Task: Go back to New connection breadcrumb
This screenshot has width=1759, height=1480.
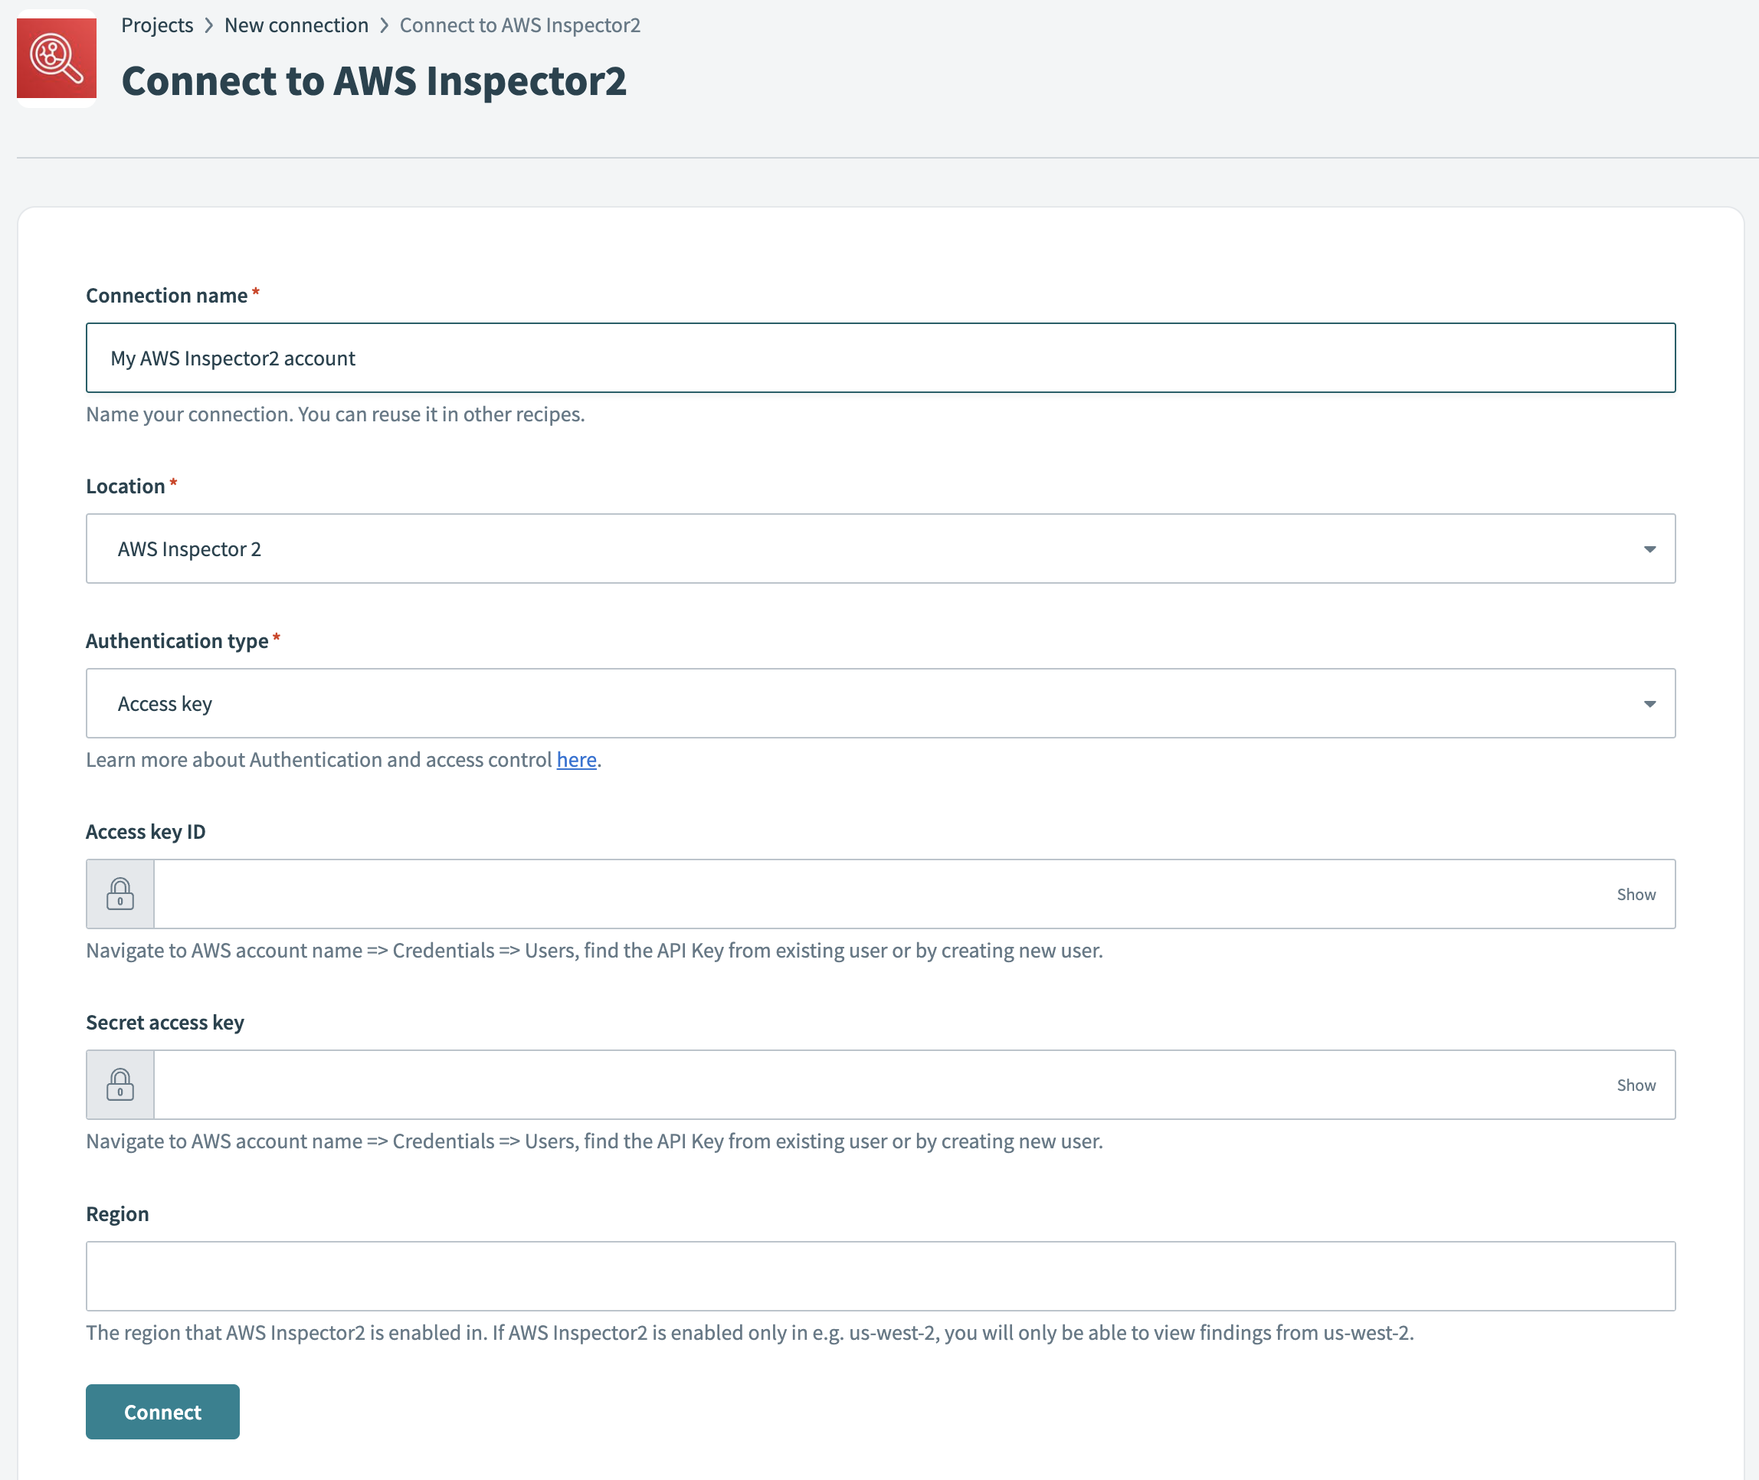Action: click(x=296, y=25)
